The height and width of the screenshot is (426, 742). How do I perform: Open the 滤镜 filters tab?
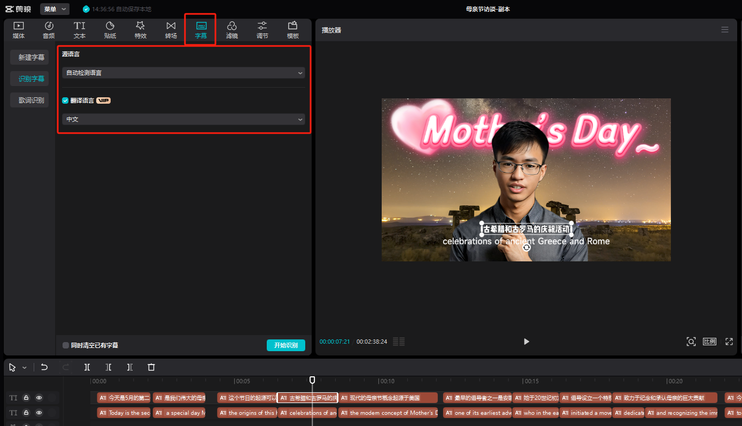coord(232,30)
